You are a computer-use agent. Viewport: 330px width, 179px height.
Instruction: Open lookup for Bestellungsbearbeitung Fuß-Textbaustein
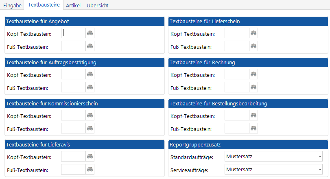point(254,129)
